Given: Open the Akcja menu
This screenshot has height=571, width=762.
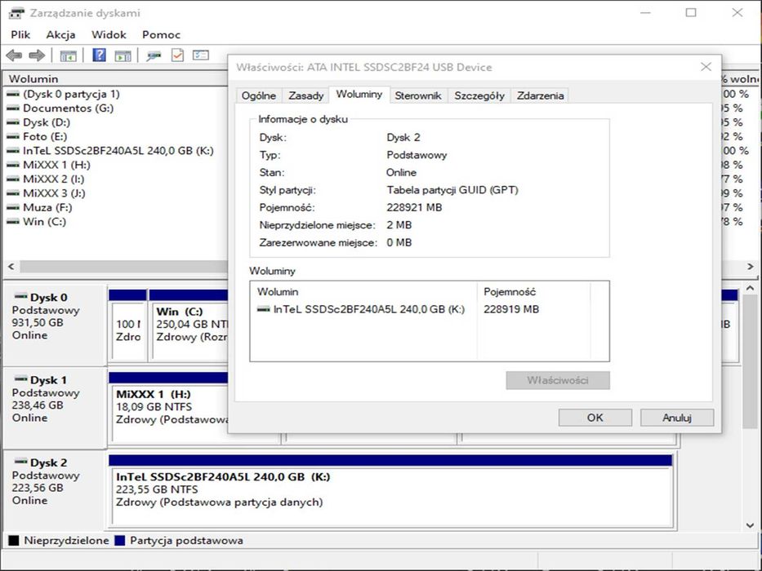Looking at the screenshot, I should (60, 34).
